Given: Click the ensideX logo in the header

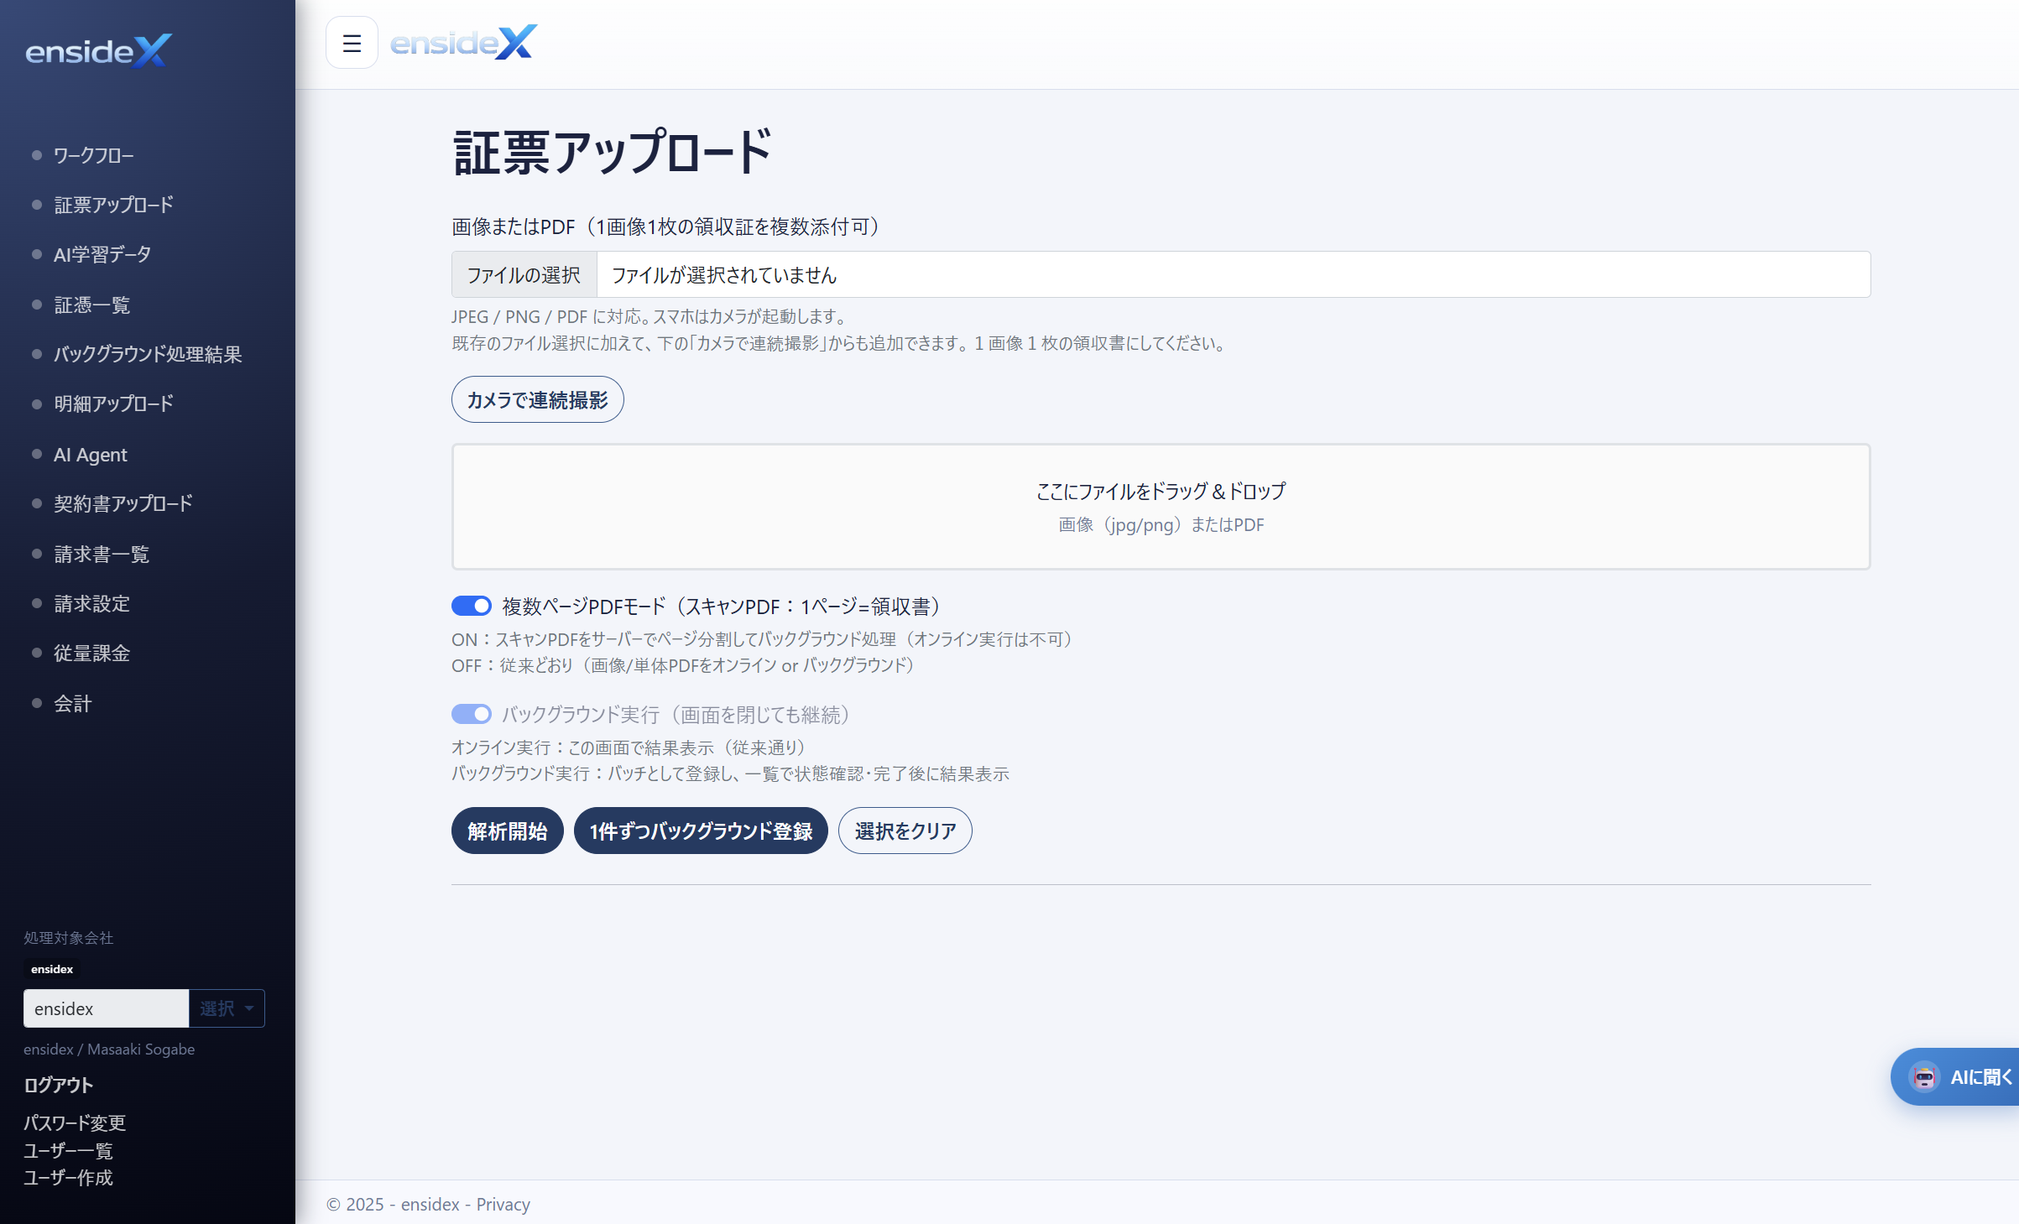Looking at the screenshot, I should pyautogui.click(x=463, y=42).
